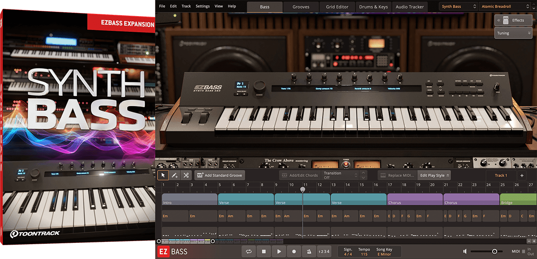The image size is (537, 259).
Task: Click the Add Standard Groove button
Action: click(x=219, y=175)
